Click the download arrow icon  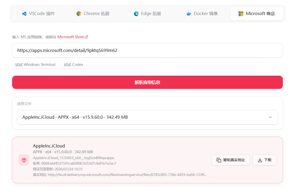pos(260,160)
